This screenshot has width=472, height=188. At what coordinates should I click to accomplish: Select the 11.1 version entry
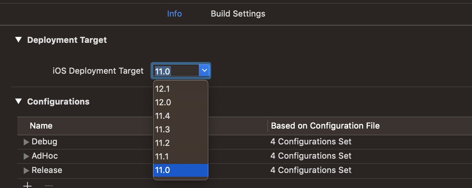click(181, 156)
